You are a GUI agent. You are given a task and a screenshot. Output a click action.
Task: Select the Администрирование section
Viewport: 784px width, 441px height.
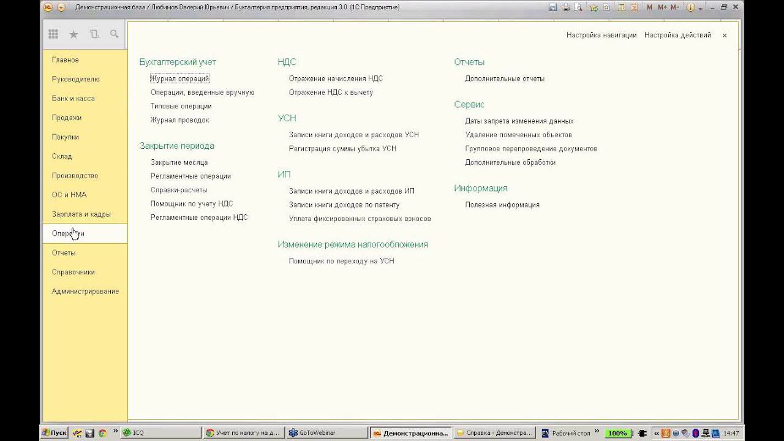86,292
